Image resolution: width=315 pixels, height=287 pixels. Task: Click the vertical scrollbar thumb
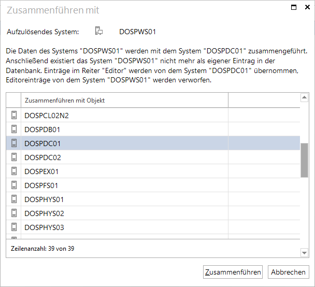(304, 160)
